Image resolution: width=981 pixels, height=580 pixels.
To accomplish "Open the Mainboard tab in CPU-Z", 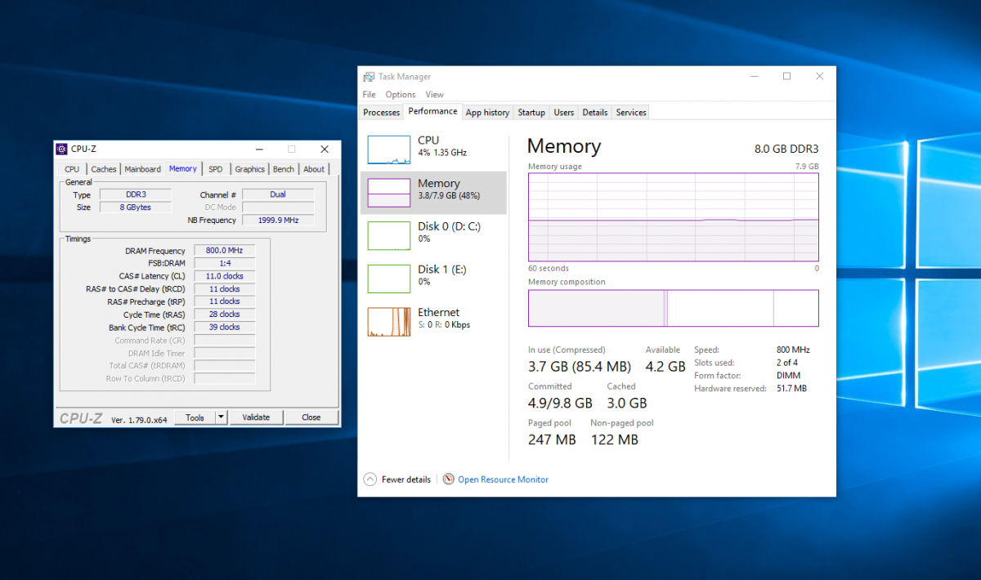I will [x=143, y=169].
